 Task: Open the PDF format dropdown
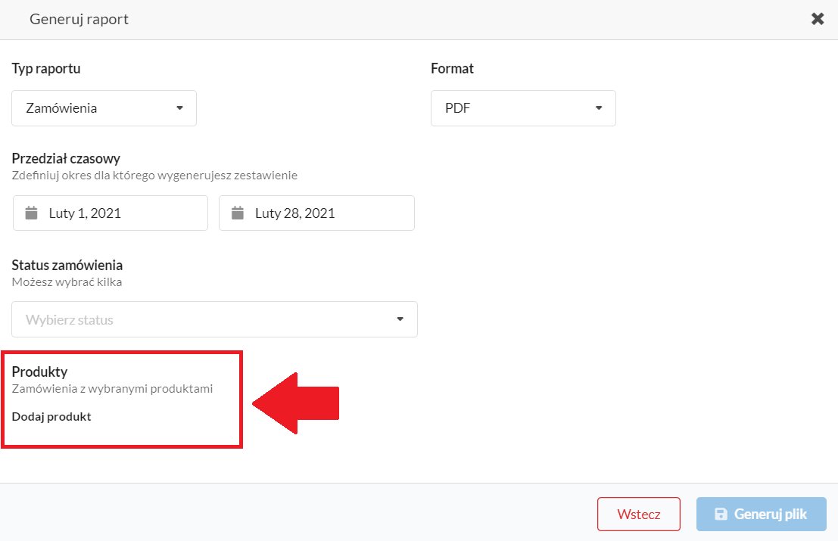pyautogui.click(x=523, y=108)
